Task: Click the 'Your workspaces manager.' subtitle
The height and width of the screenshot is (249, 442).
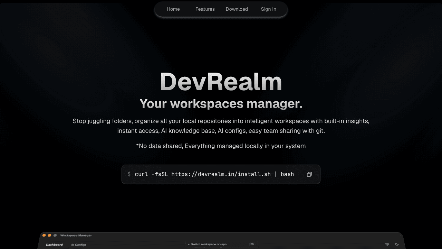Action: [221, 103]
